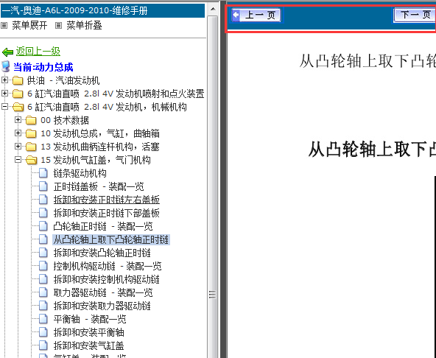Click the document icon of 拆卸和安装控制机构驱动链
This screenshot has width=436, height=358.
tap(43, 279)
